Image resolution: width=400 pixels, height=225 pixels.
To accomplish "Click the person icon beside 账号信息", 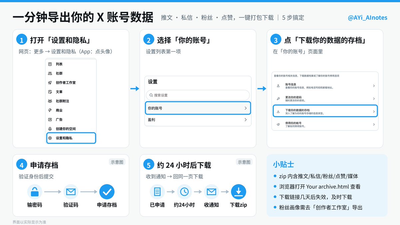I will [278, 86].
